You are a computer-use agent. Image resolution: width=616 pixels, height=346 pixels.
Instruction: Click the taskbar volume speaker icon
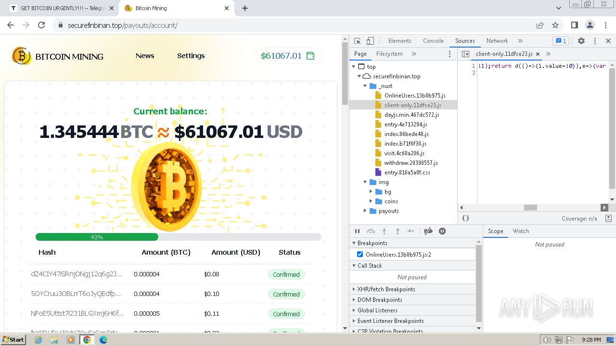[x=547, y=340]
